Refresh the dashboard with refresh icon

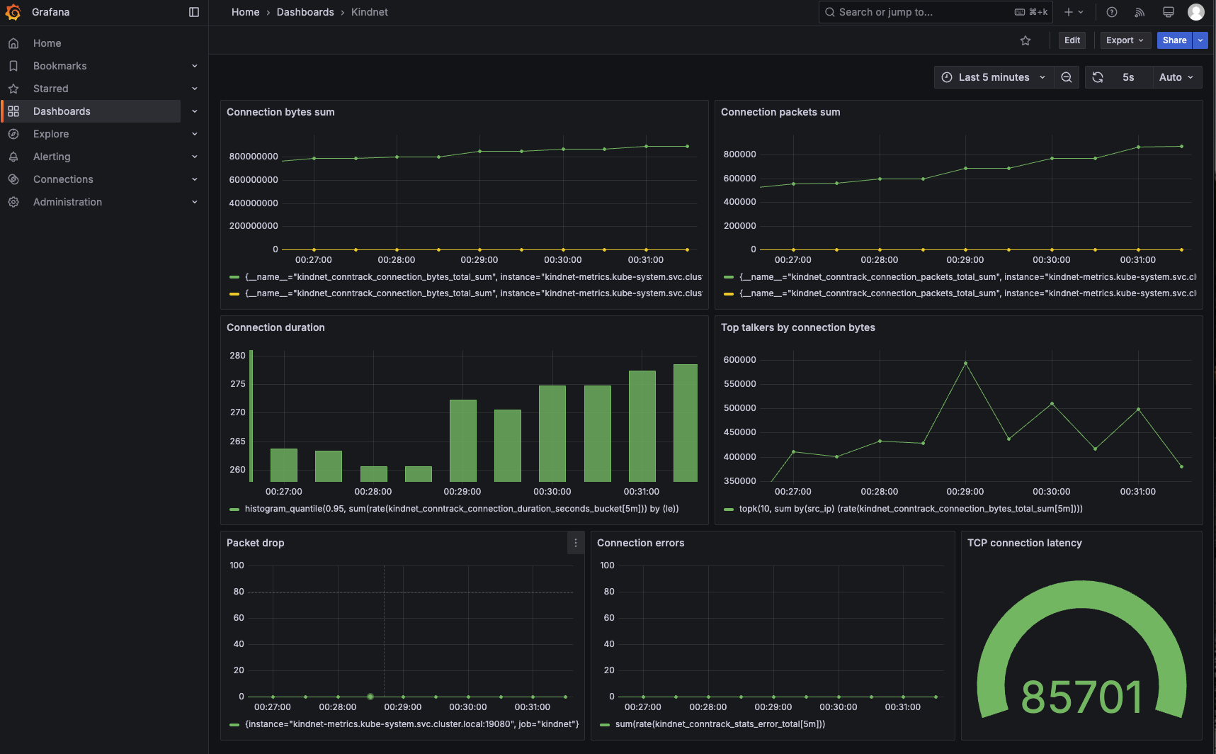[x=1098, y=77]
